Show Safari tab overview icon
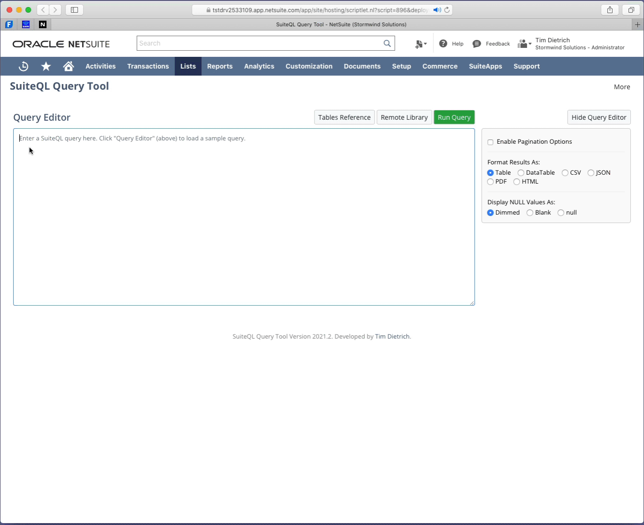Viewport: 644px width, 525px height. tap(631, 10)
